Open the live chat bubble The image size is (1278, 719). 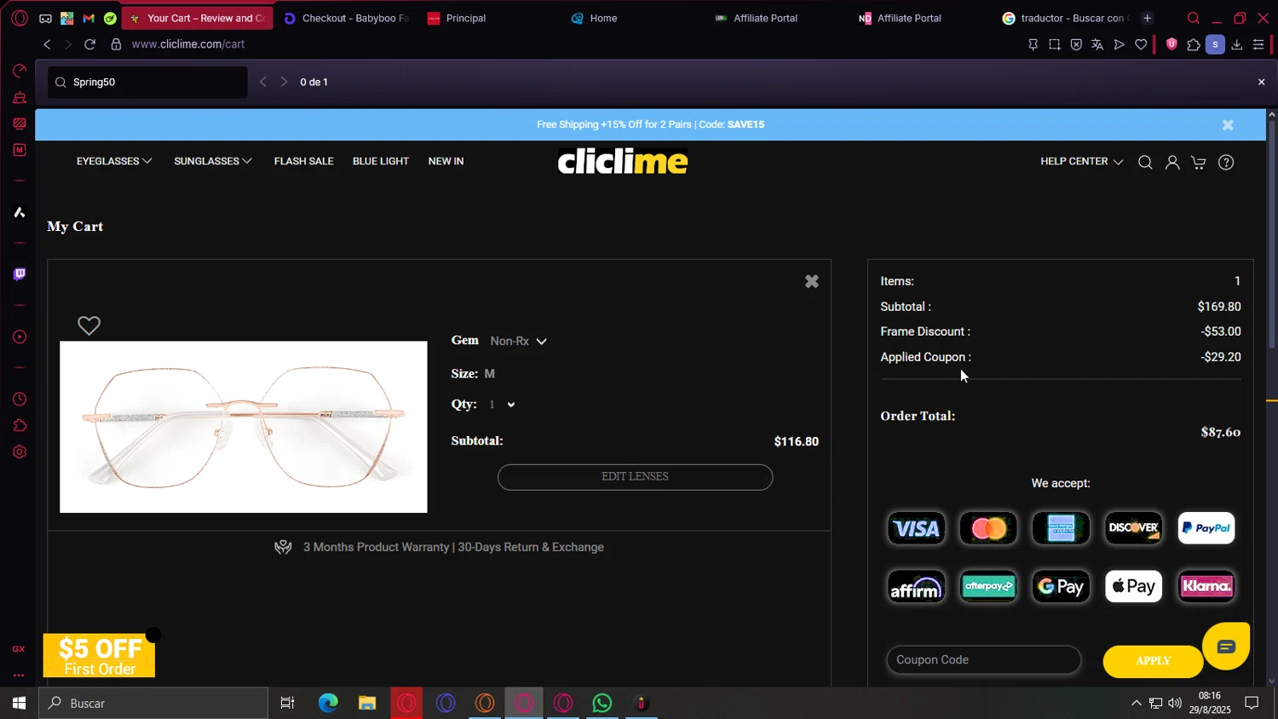pyautogui.click(x=1226, y=646)
